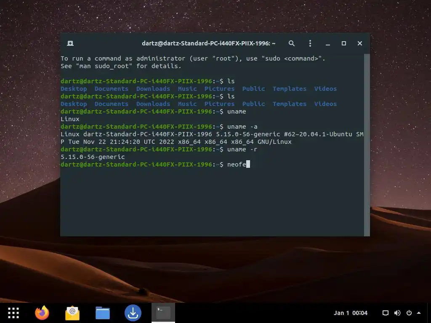Click first Documents directory in ls output
The width and height of the screenshot is (431, 323).
point(111,89)
